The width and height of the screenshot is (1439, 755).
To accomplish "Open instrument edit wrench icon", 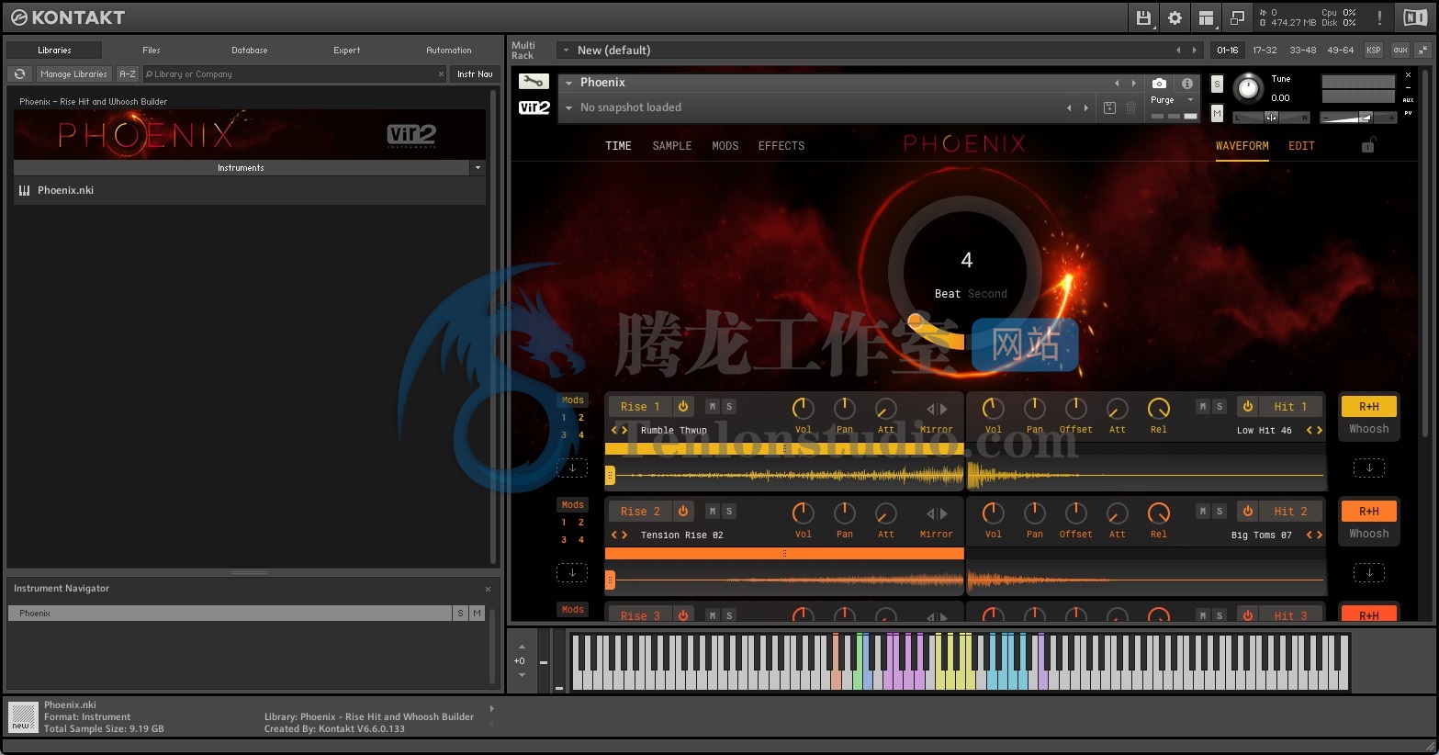I will [534, 82].
